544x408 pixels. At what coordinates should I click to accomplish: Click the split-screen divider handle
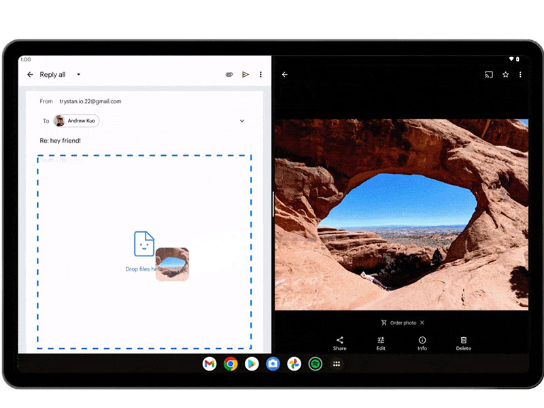[273, 204]
